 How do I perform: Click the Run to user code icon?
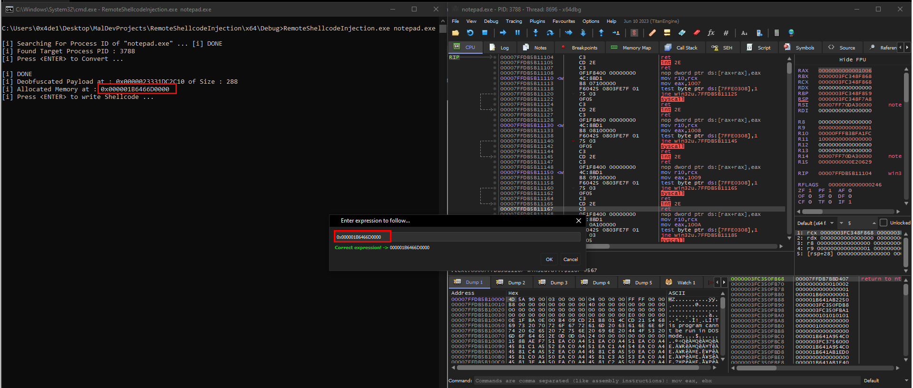616,33
